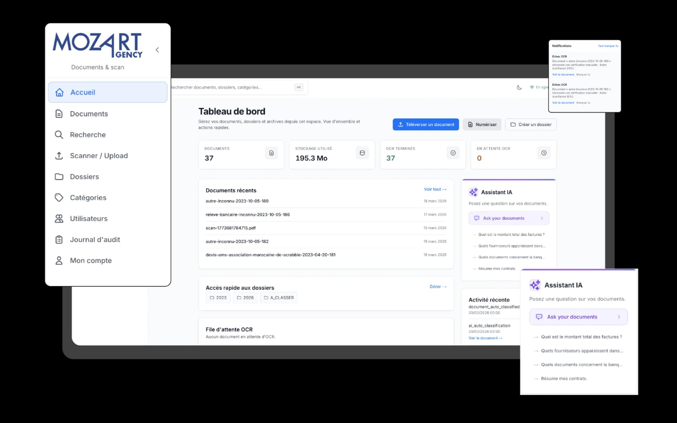Select 'Résume mes contrats.' in enlarged Assistant card

point(564,379)
